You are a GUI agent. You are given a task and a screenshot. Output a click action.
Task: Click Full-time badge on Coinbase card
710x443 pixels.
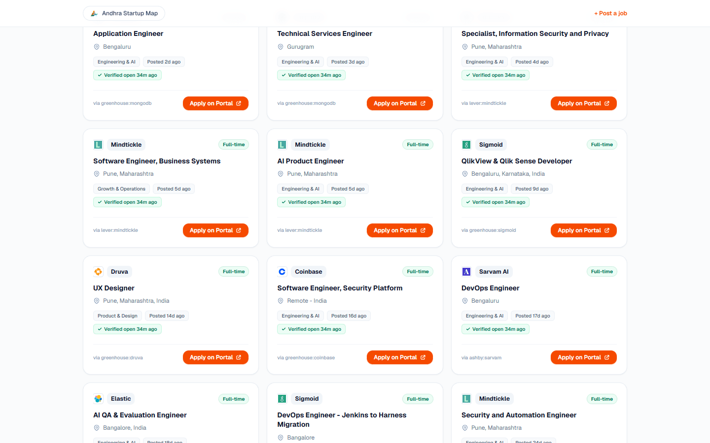[x=418, y=272]
